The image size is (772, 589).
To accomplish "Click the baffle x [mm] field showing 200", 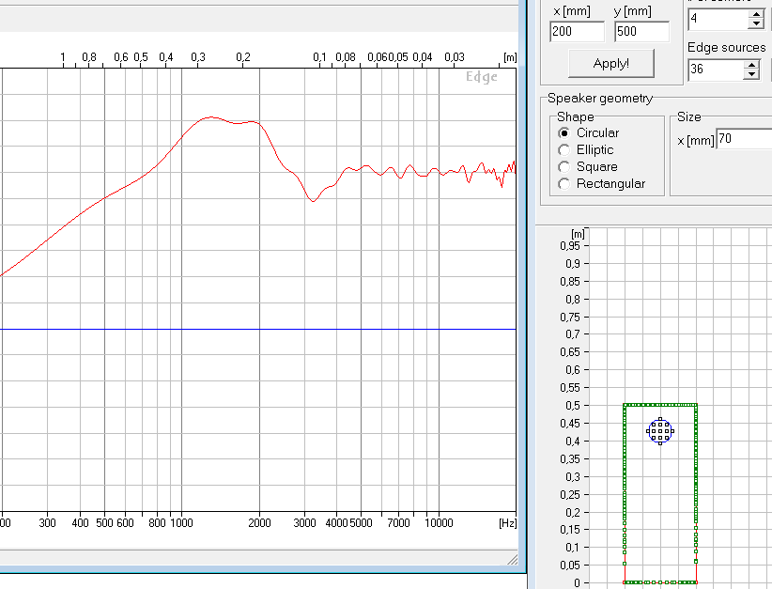I will pos(577,32).
